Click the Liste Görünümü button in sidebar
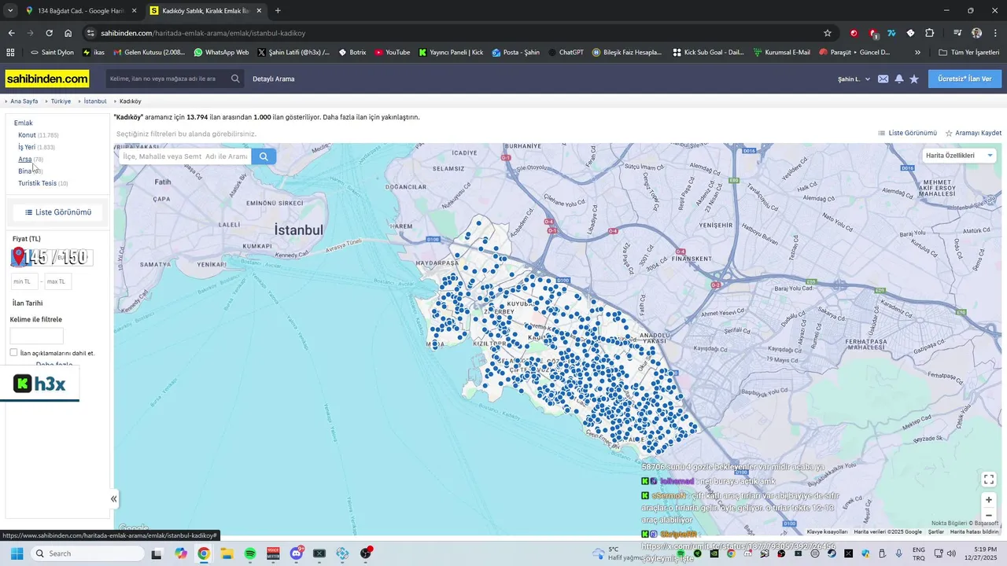The image size is (1007, 566). (58, 212)
